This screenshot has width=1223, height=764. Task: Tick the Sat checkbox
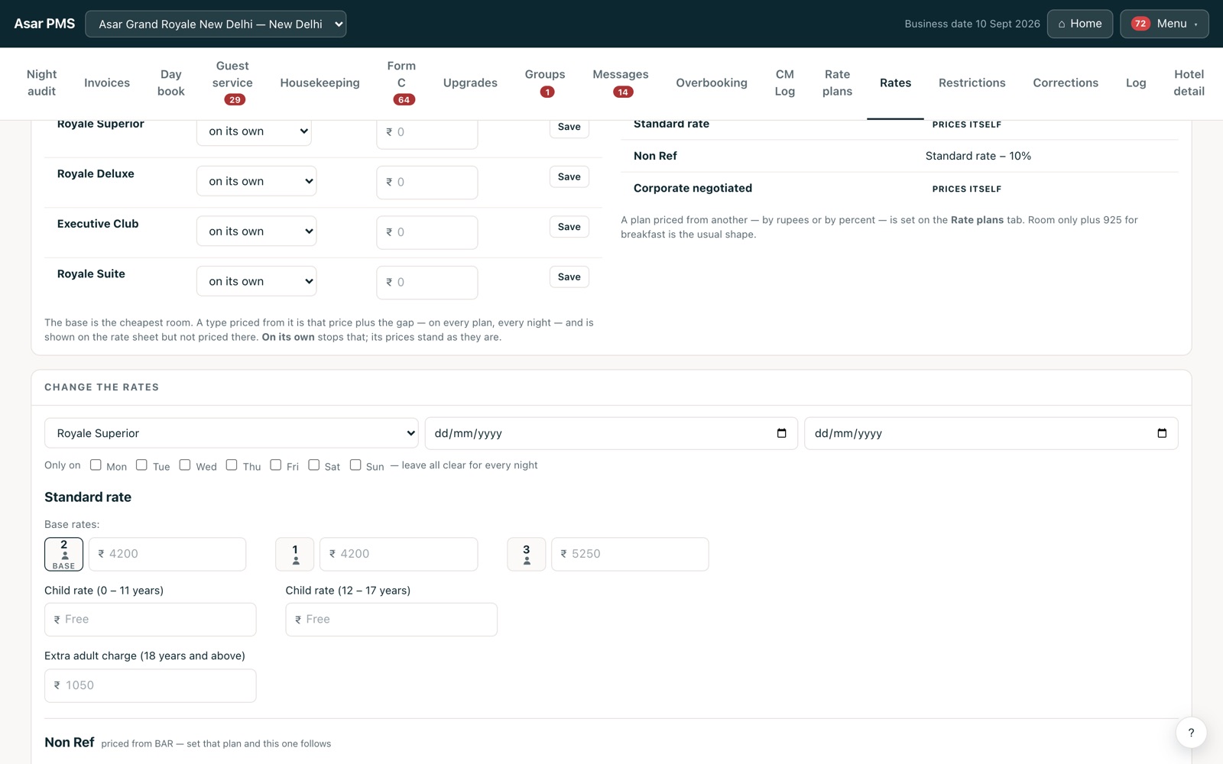pos(314,465)
